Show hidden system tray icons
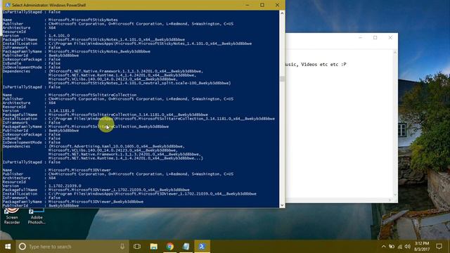 click(x=384, y=247)
